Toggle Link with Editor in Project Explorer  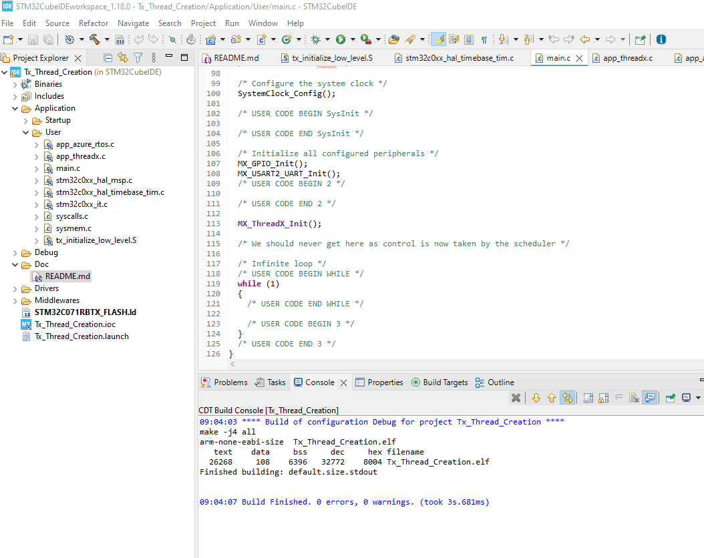123,57
